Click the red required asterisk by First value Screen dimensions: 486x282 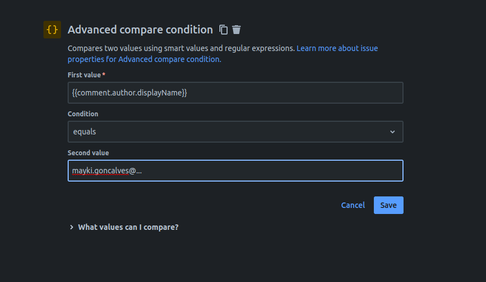point(104,75)
